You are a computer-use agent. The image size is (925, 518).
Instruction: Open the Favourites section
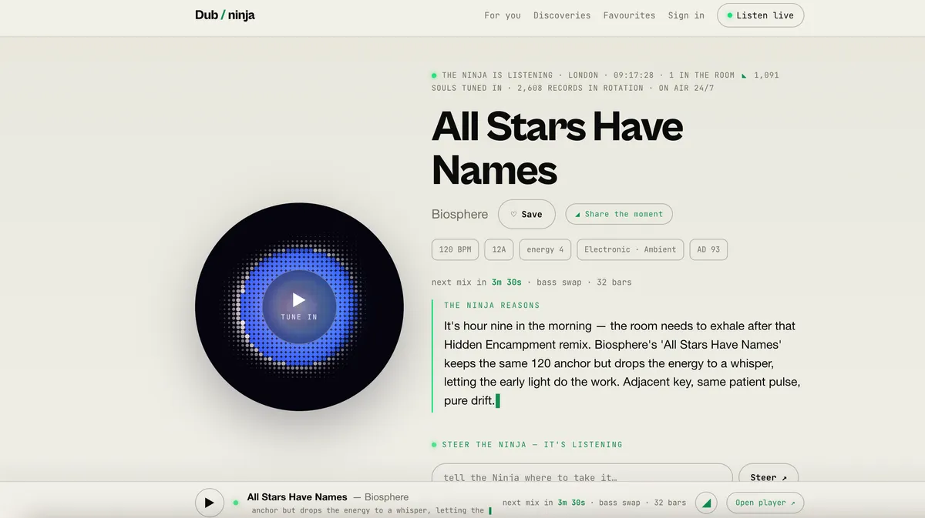click(x=629, y=15)
